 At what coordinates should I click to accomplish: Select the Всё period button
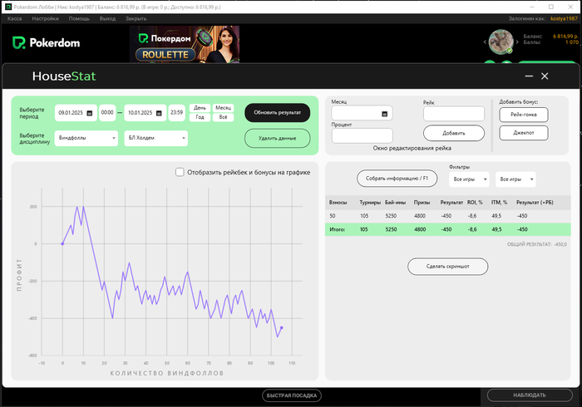pos(223,117)
